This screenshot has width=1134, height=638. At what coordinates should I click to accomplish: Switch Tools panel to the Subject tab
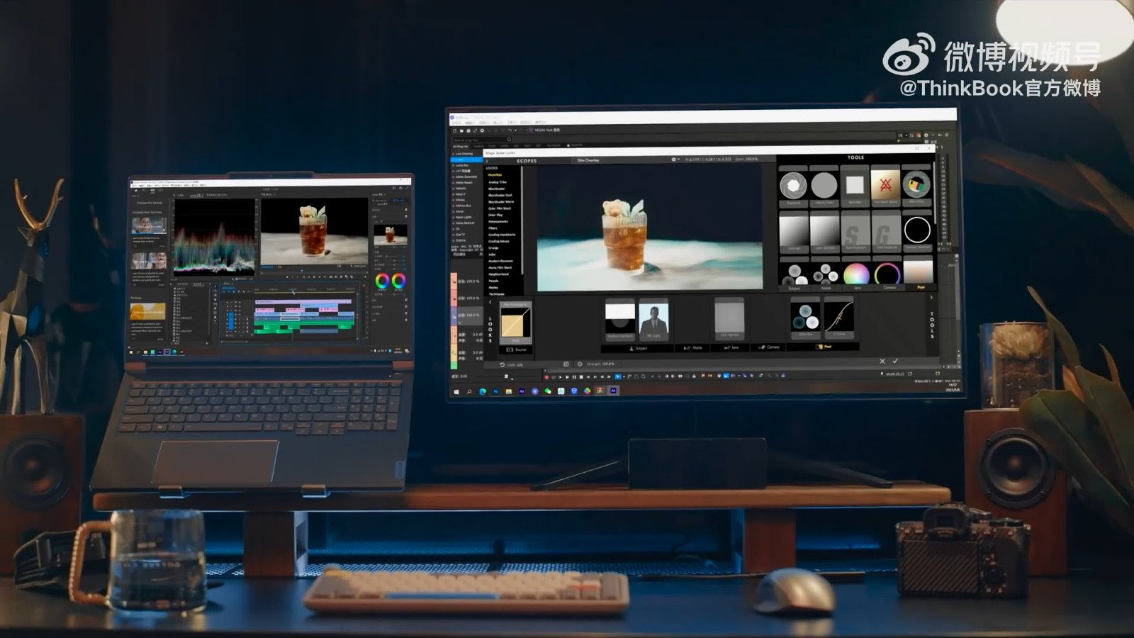(794, 289)
